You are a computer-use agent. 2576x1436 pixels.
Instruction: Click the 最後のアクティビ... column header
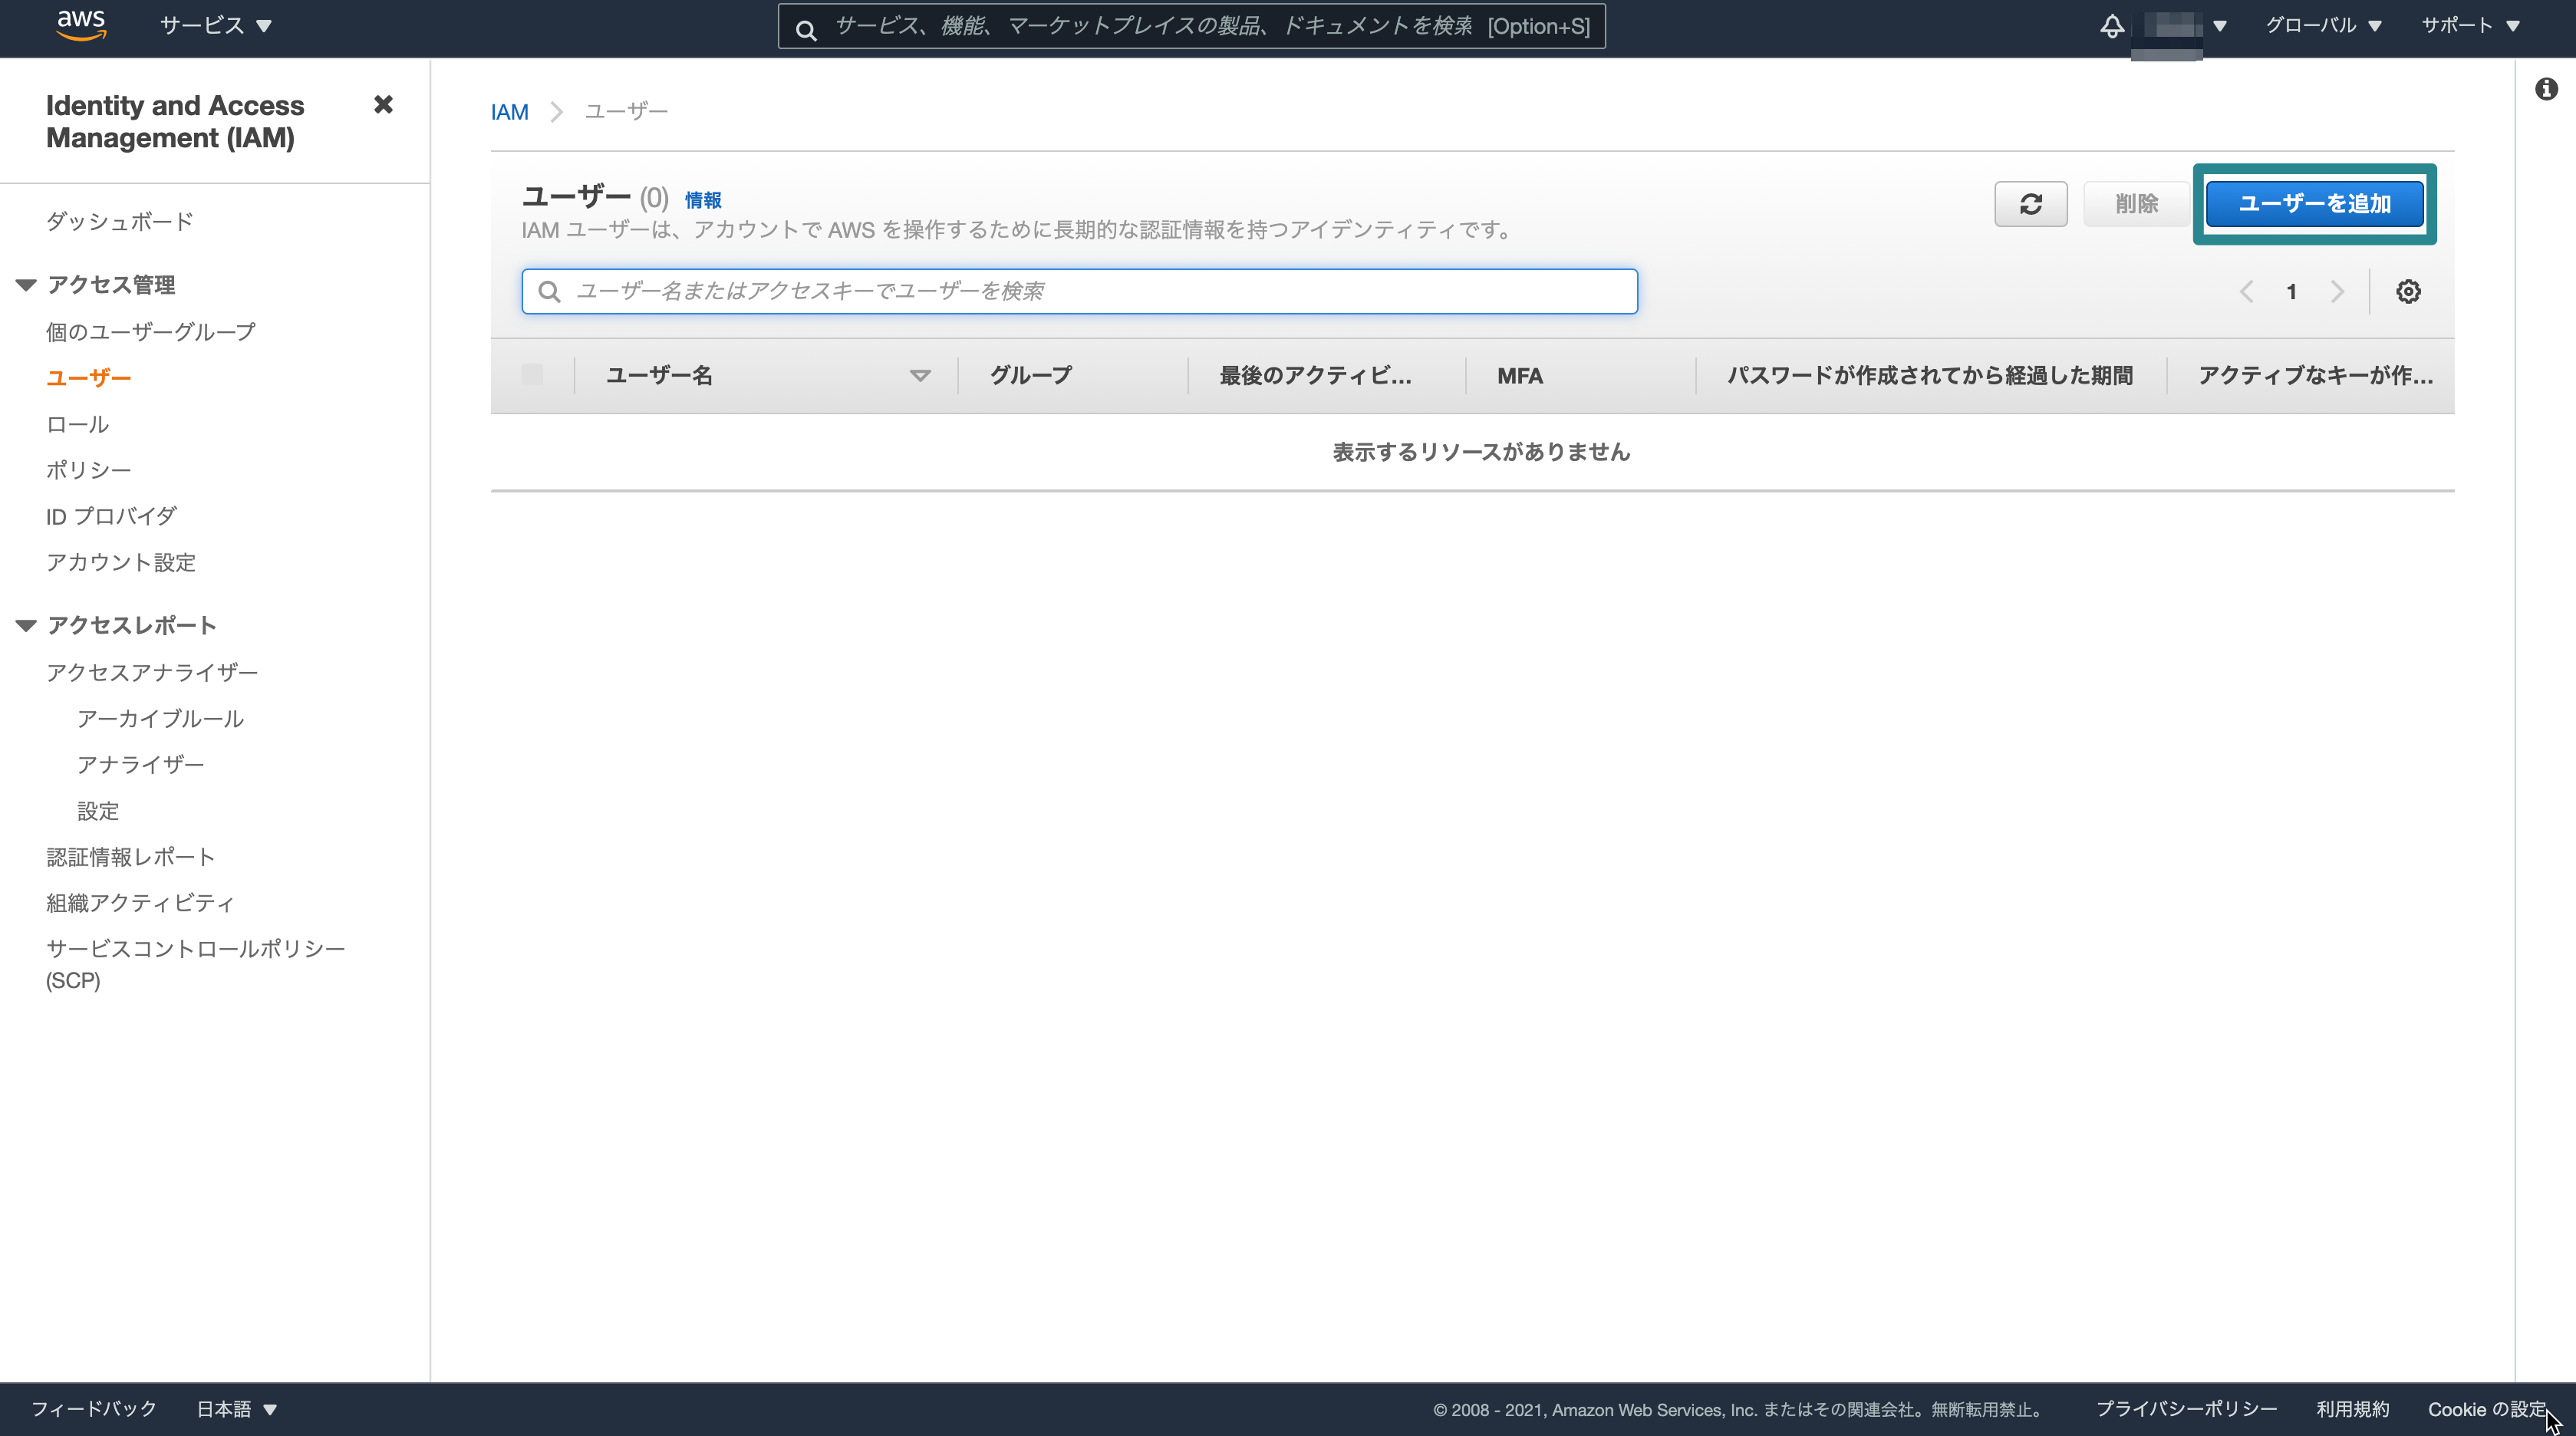click(x=1315, y=376)
